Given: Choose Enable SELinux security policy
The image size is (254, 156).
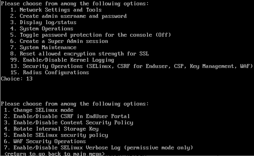Looking at the screenshot, I should [56, 135].
